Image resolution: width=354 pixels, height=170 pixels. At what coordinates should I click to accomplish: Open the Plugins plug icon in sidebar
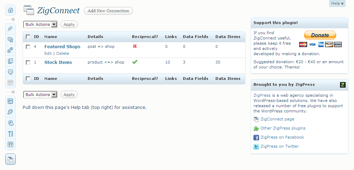click(10, 112)
